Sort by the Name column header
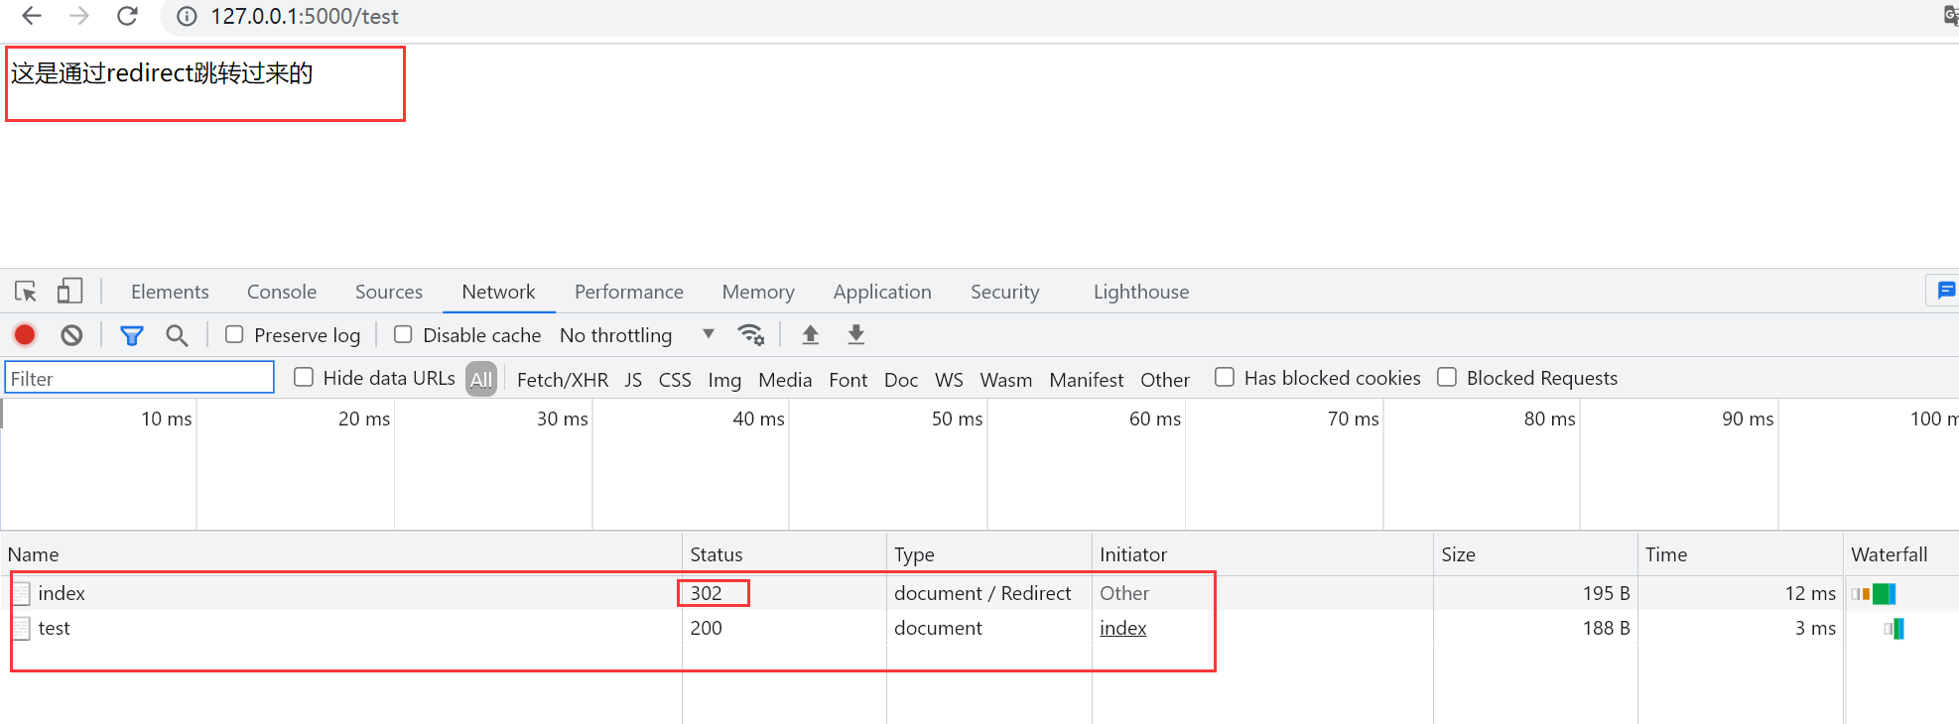 tap(340, 554)
